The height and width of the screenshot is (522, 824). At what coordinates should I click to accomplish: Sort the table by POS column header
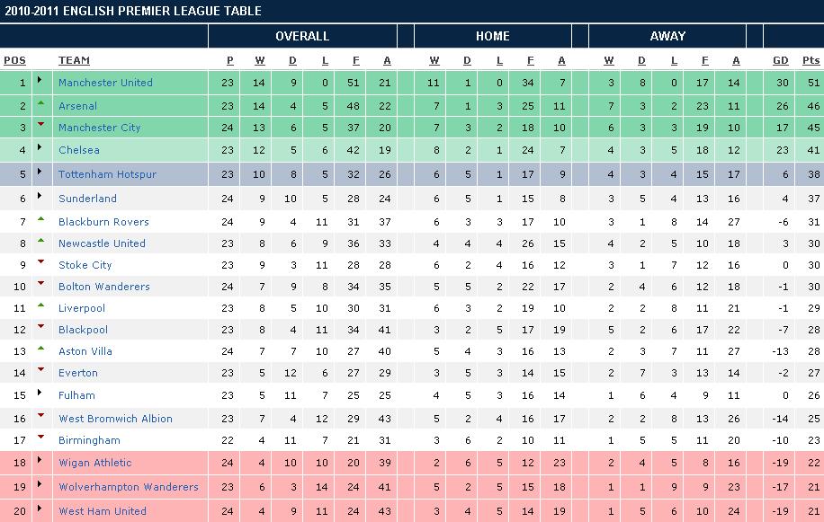point(14,60)
